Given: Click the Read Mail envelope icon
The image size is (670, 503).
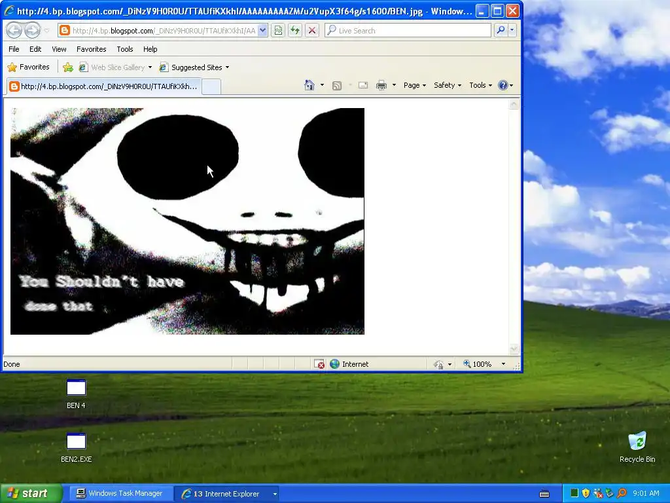Looking at the screenshot, I should (363, 85).
